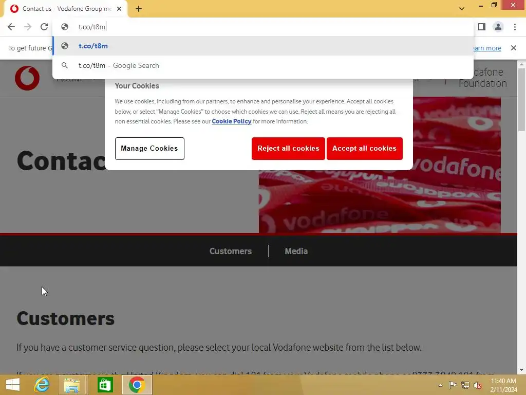Reload the current page

coord(44,27)
